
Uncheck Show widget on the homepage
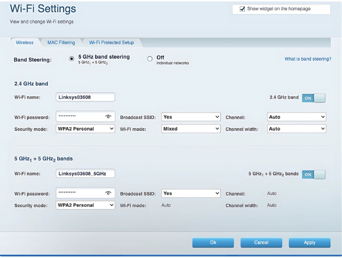point(242,9)
